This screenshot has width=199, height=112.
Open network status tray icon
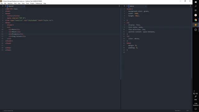click(194, 94)
